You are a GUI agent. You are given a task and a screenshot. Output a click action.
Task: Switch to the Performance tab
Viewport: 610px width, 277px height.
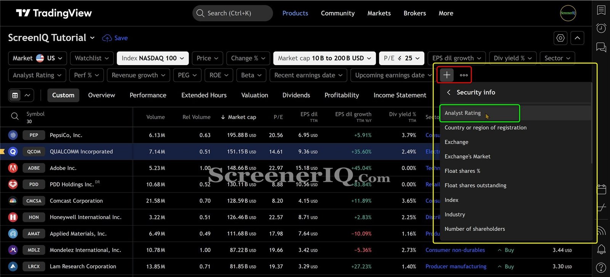pyautogui.click(x=148, y=95)
